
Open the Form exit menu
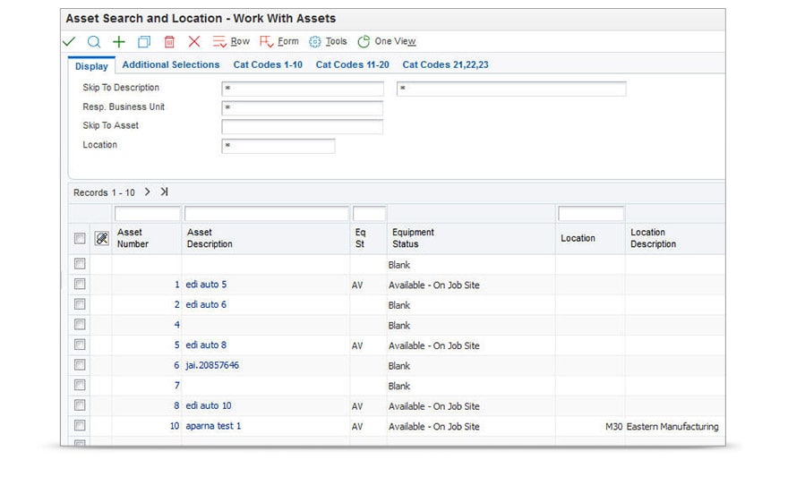click(279, 42)
